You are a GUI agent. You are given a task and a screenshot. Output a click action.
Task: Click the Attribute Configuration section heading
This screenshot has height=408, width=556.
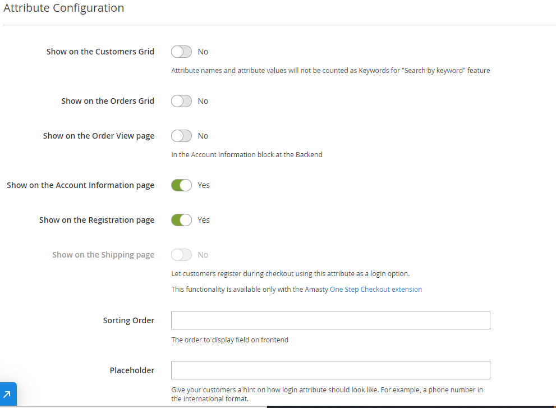point(64,8)
